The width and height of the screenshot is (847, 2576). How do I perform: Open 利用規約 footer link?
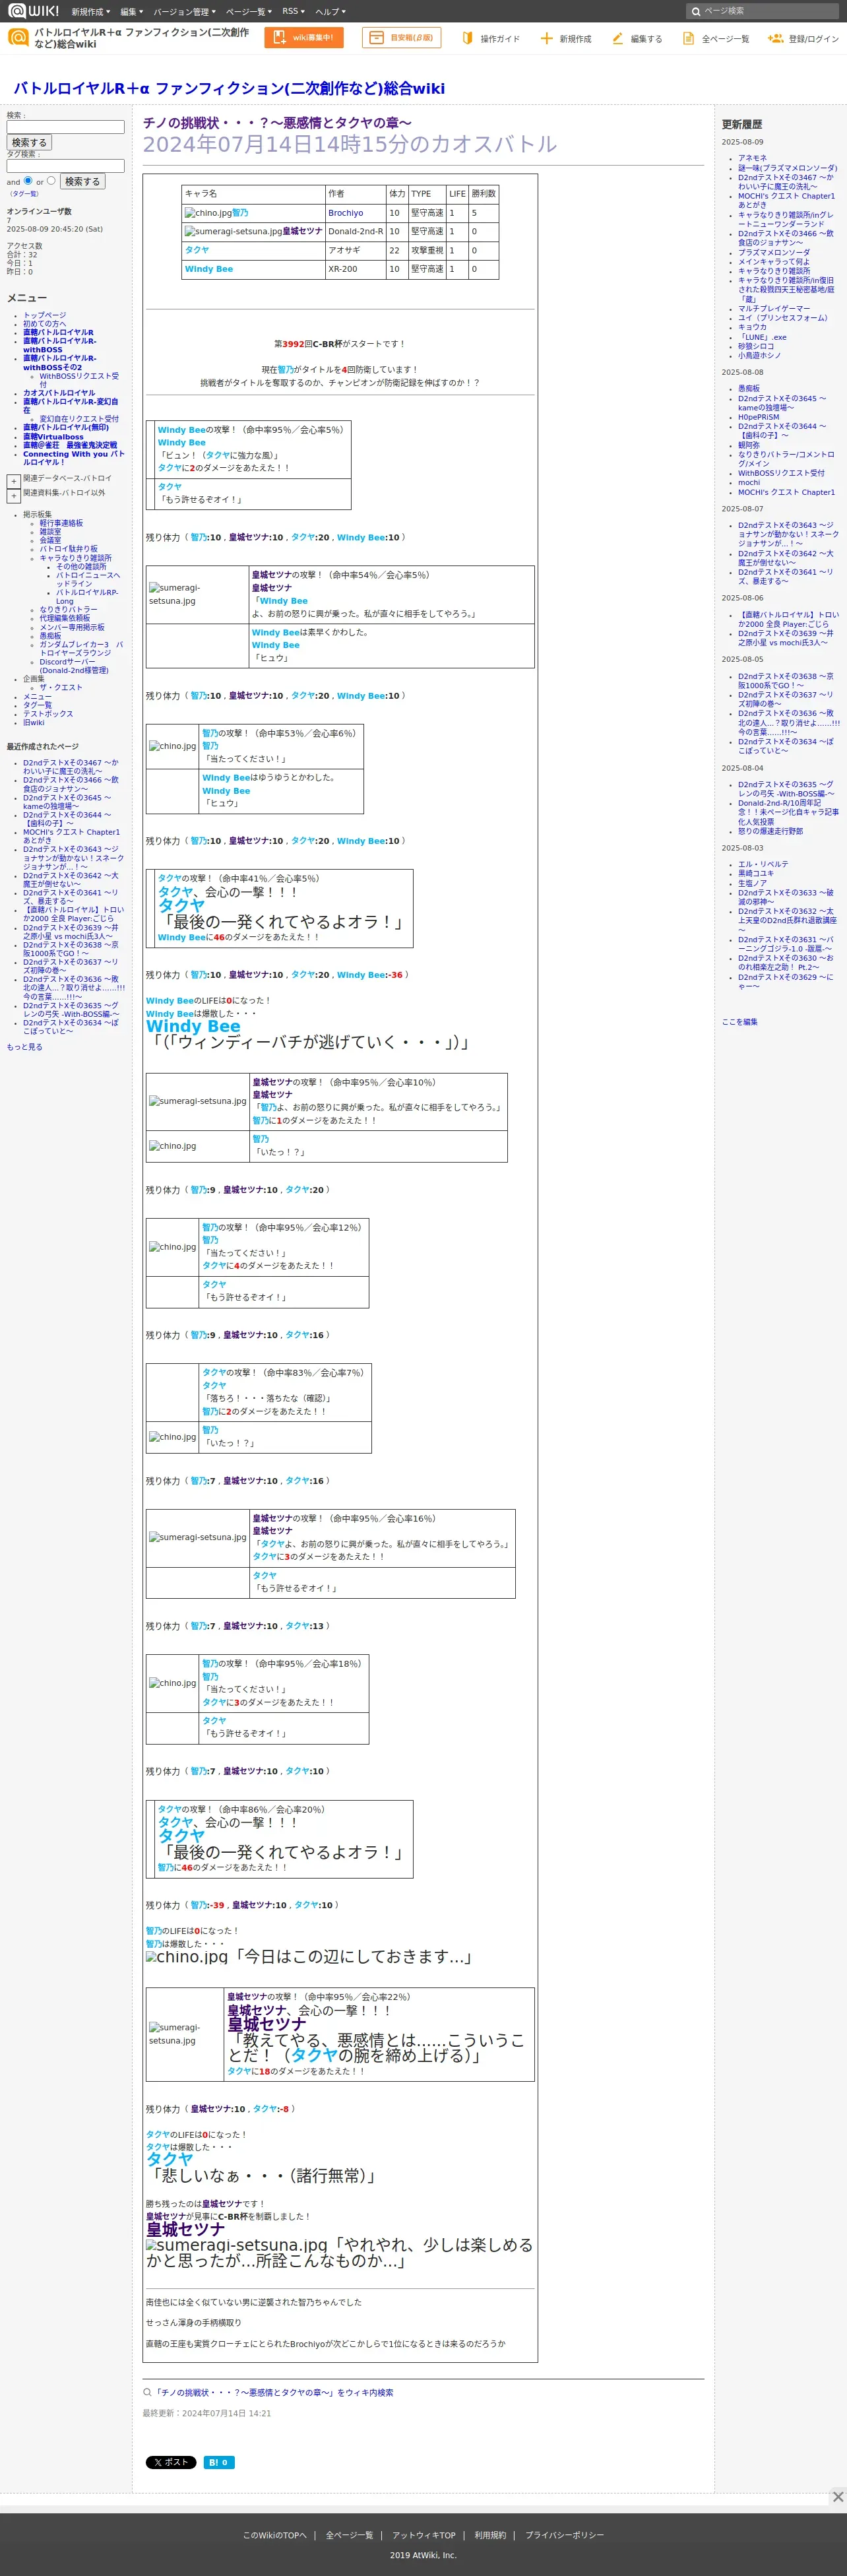click(x=490, y=2535)
